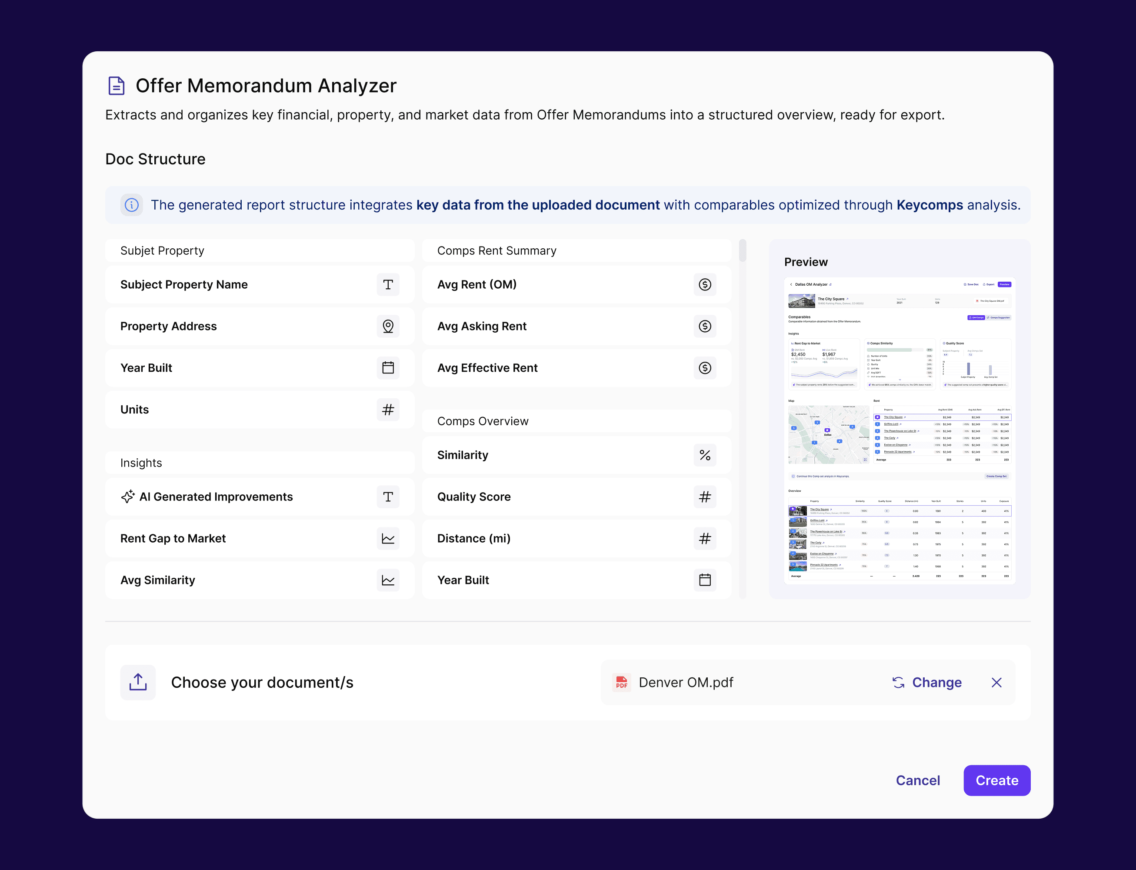Select the Avg Similarity row
Viewport: 1136px width, 870px height.
pos(260,580)
